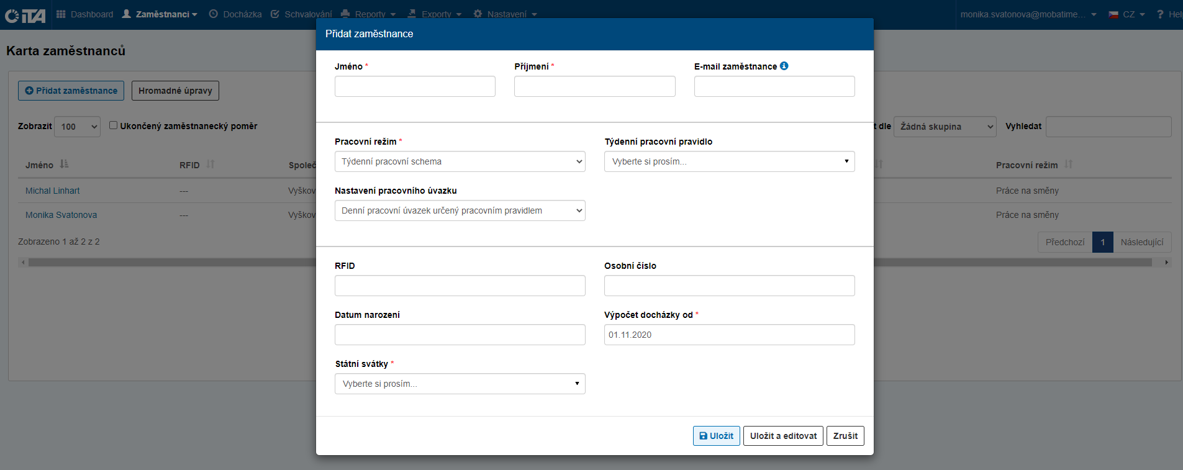Viewport: 1183px width, 470px height.
Task: Click the Zrušit button
Action: (845, 436)
